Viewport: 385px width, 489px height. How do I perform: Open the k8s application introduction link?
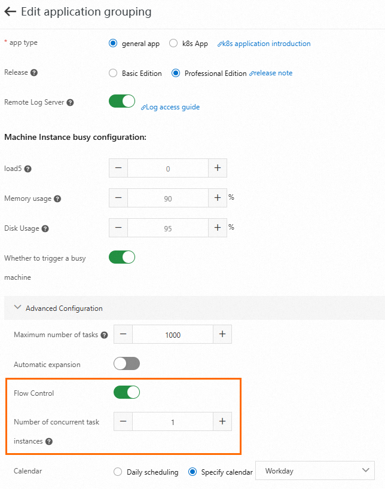tap(266, 44)
